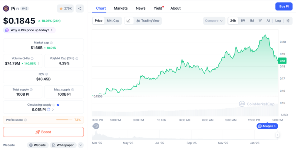Click the Pi coin logo icon
296x150 pixels.
coord(6,8)
